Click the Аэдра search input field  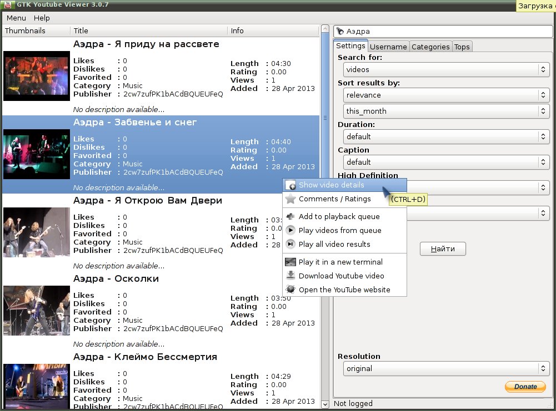443,31
